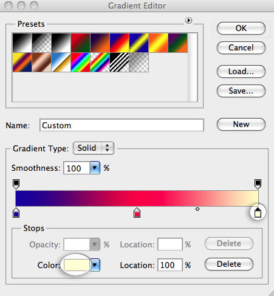Select the right opacity stop above gradient
Screen dimensions: 274x296
(258, 184)
